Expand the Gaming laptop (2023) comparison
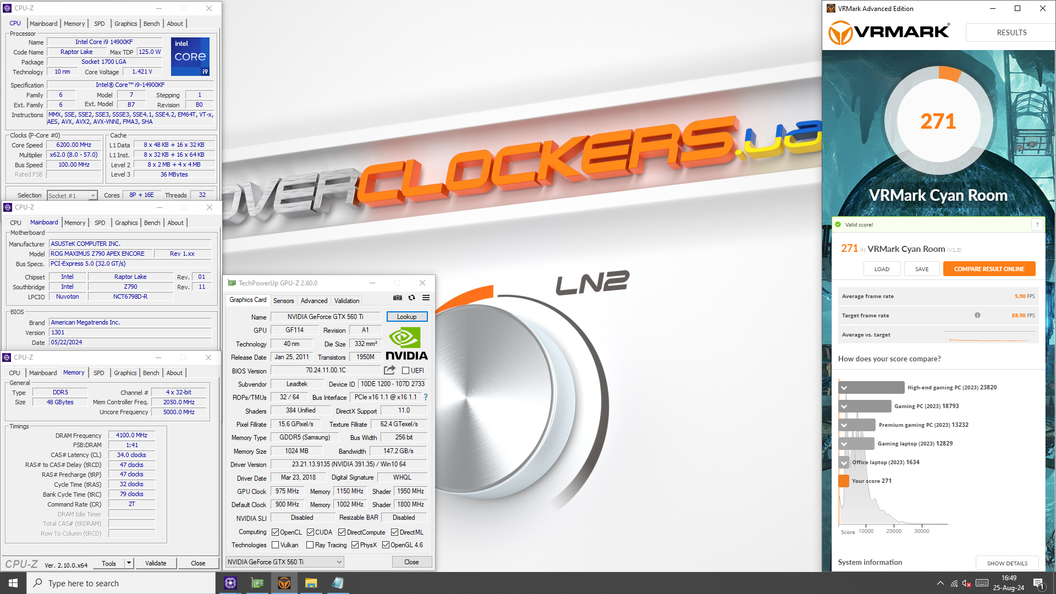 pos(844,444)
